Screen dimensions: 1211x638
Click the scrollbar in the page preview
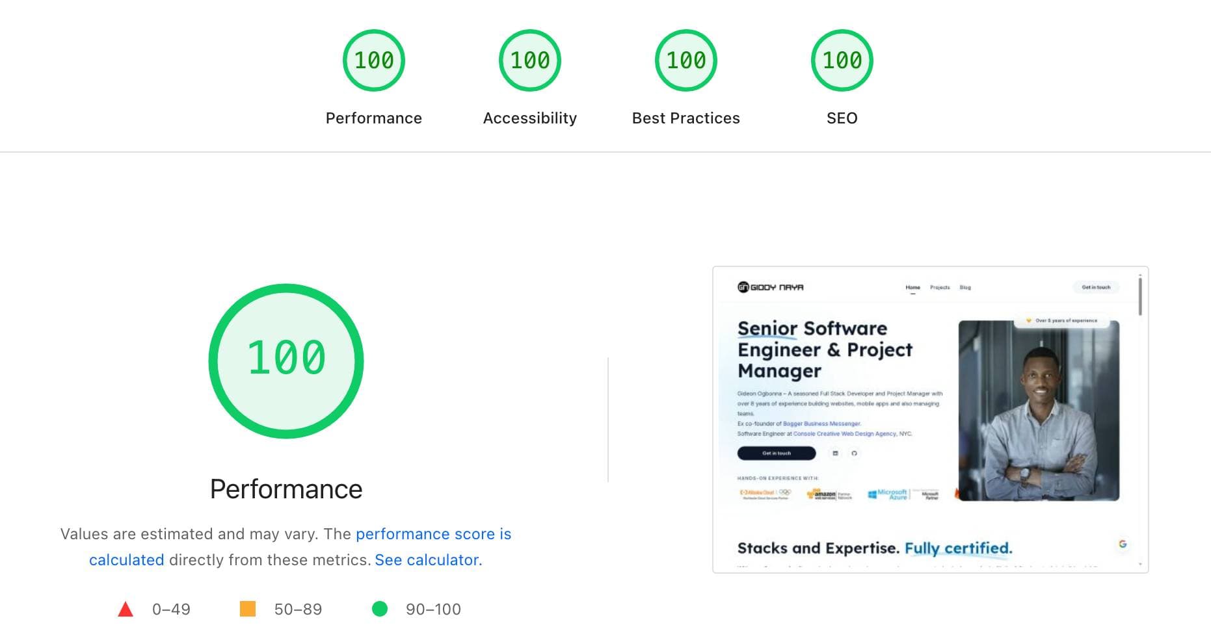(1139, 296)
